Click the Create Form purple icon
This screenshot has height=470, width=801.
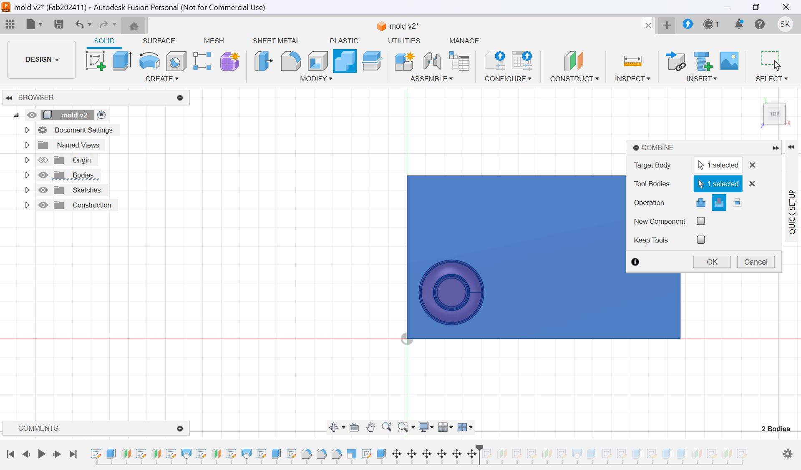pyautogui.click(x=230, y=61)
